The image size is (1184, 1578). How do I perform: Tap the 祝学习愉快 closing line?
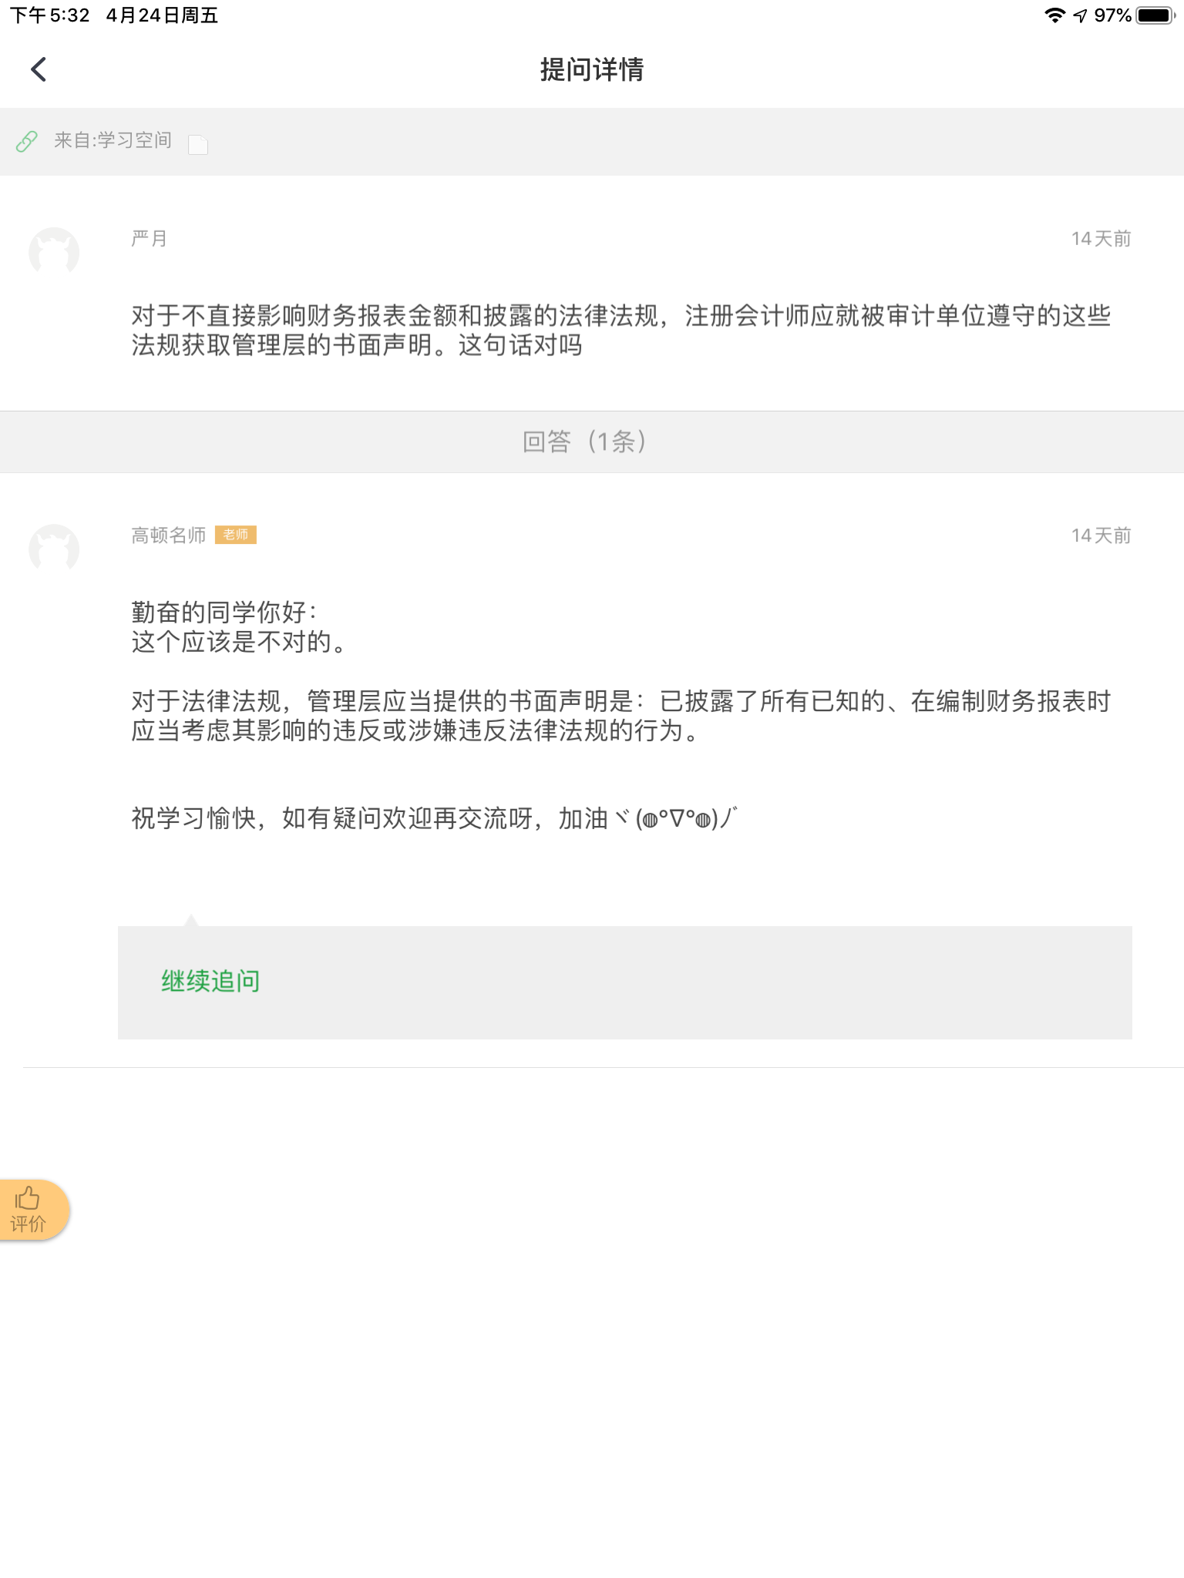tap(434, 818)
